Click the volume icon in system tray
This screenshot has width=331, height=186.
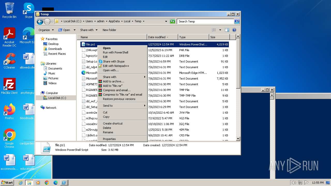click(x=294, y=183)
